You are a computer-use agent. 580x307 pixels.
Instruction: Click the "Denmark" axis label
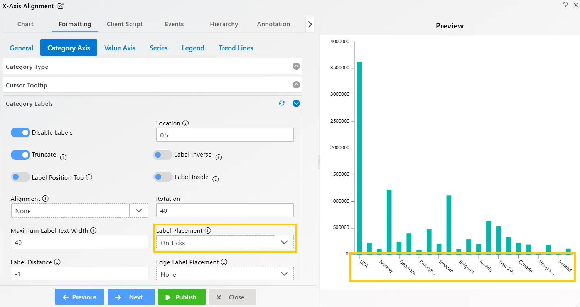pos(408,267)
